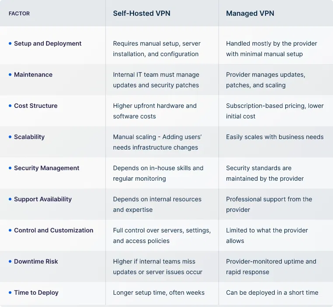
Task: Select the Control and Customization row label
Action: [53, 230]
